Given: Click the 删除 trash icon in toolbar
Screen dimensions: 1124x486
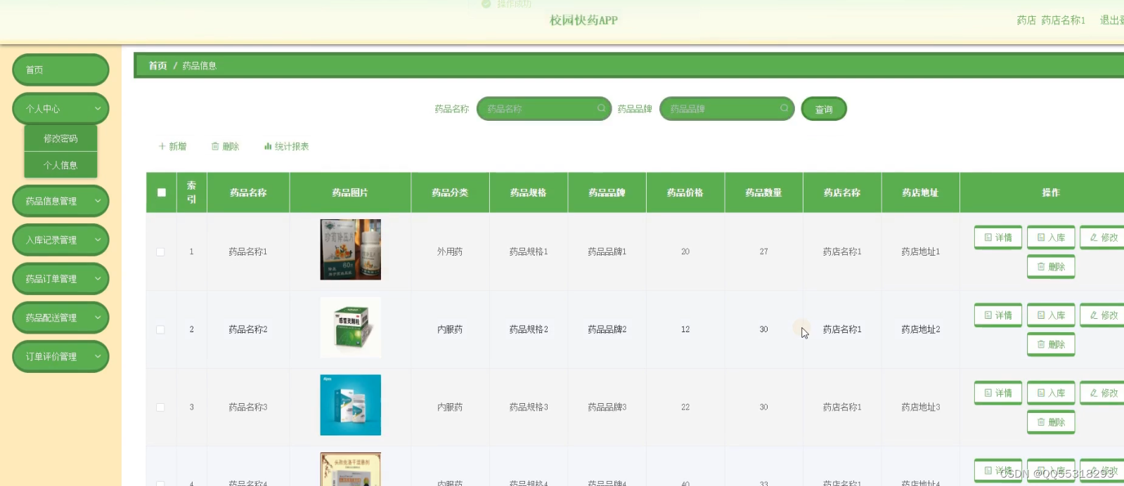Looking at the screenshot, I should [215, 146].
